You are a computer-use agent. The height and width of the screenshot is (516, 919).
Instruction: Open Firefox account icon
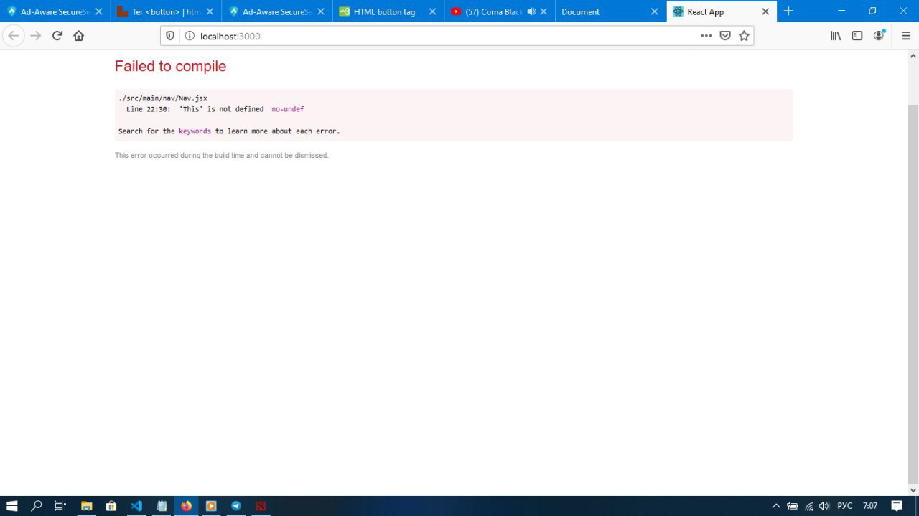[879, 36]
